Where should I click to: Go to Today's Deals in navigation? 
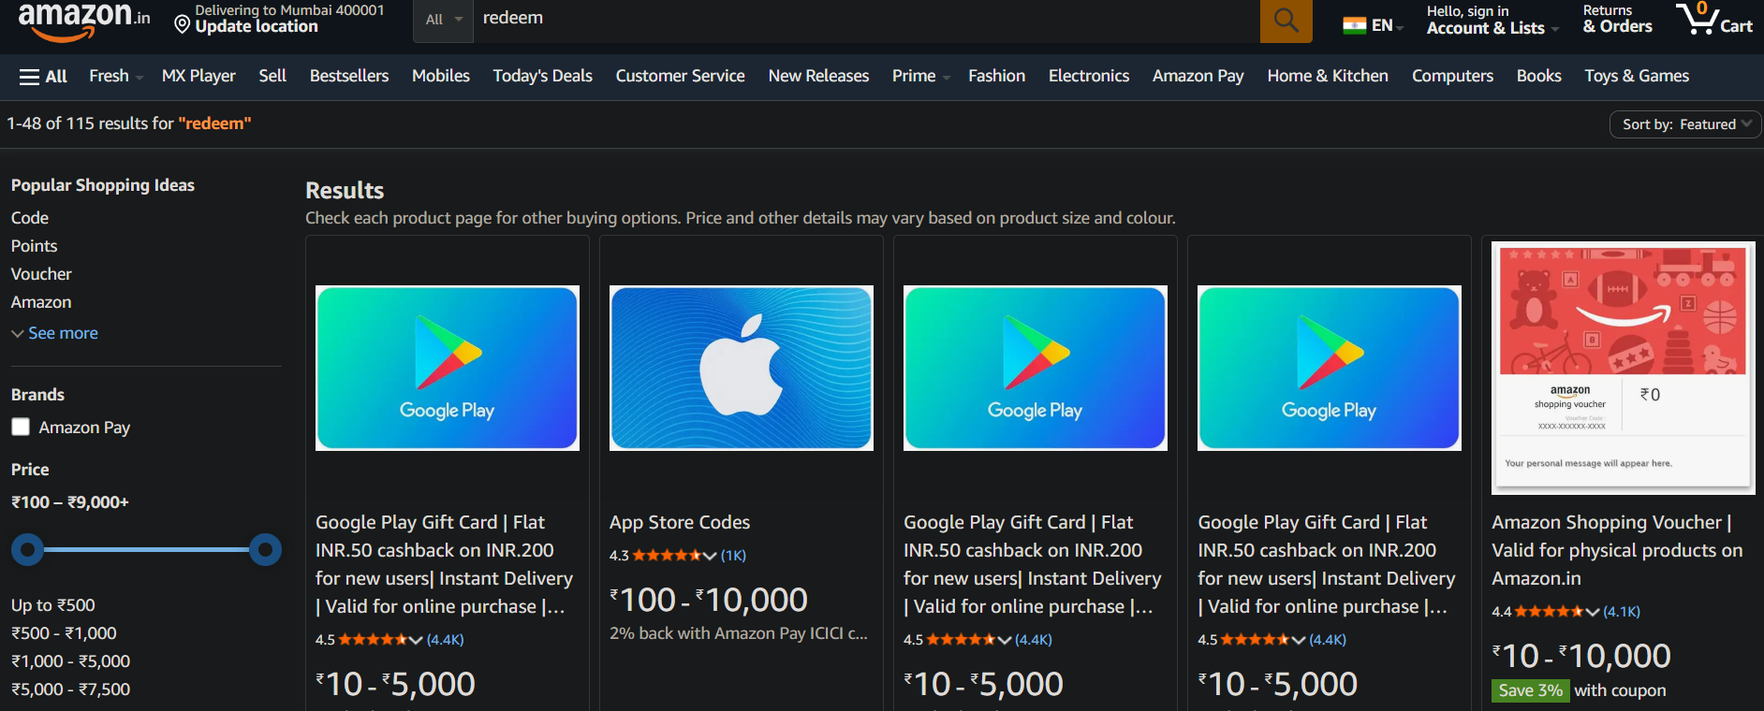(542, 77)
